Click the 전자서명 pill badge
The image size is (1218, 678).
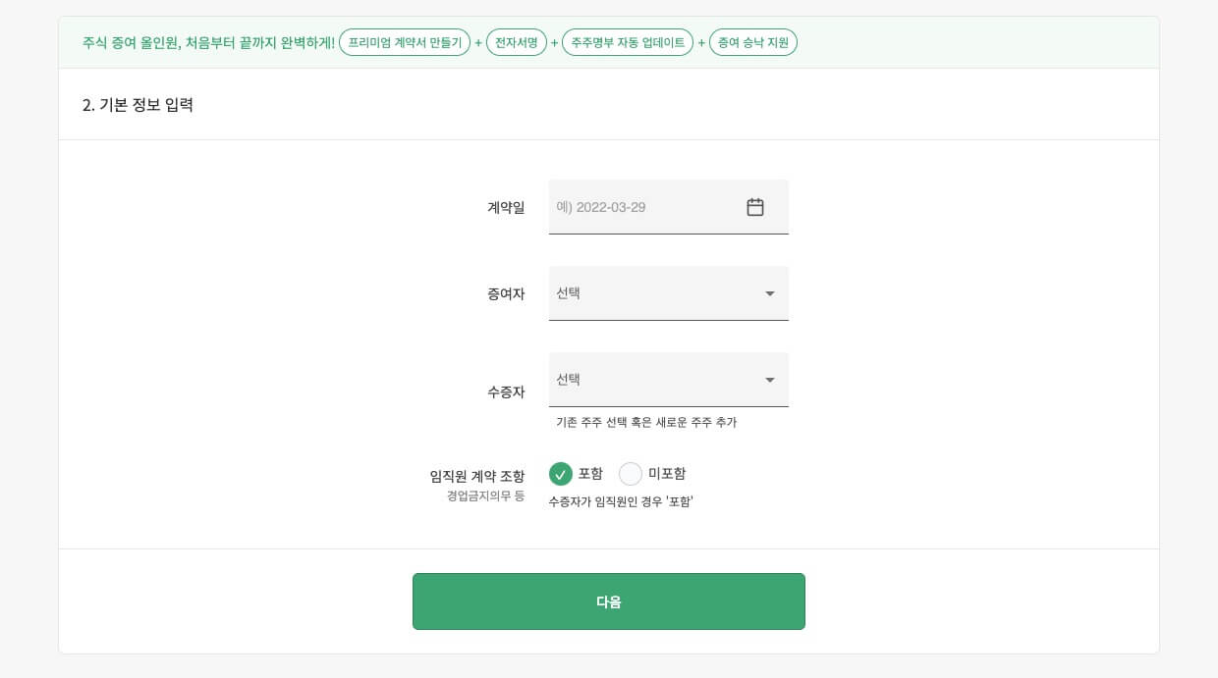tap(517, 42)
